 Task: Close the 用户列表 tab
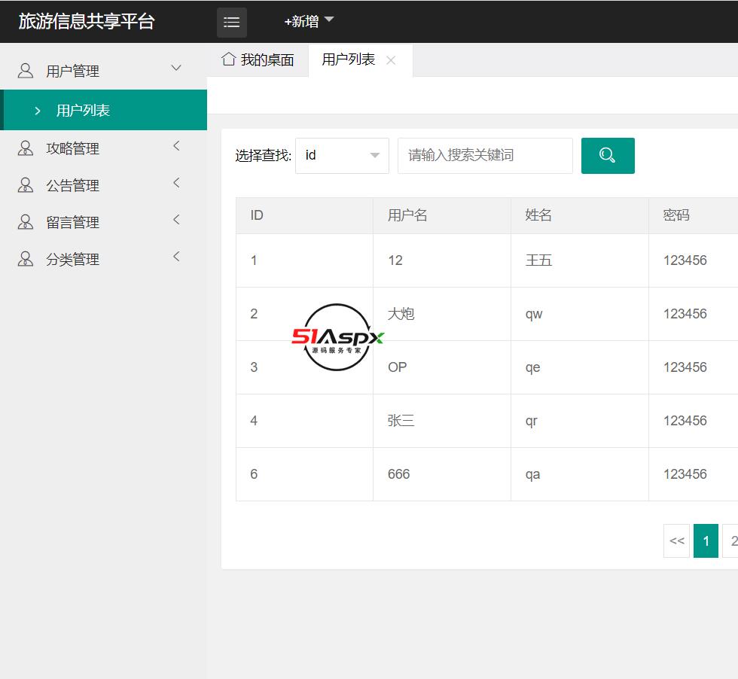391,60
